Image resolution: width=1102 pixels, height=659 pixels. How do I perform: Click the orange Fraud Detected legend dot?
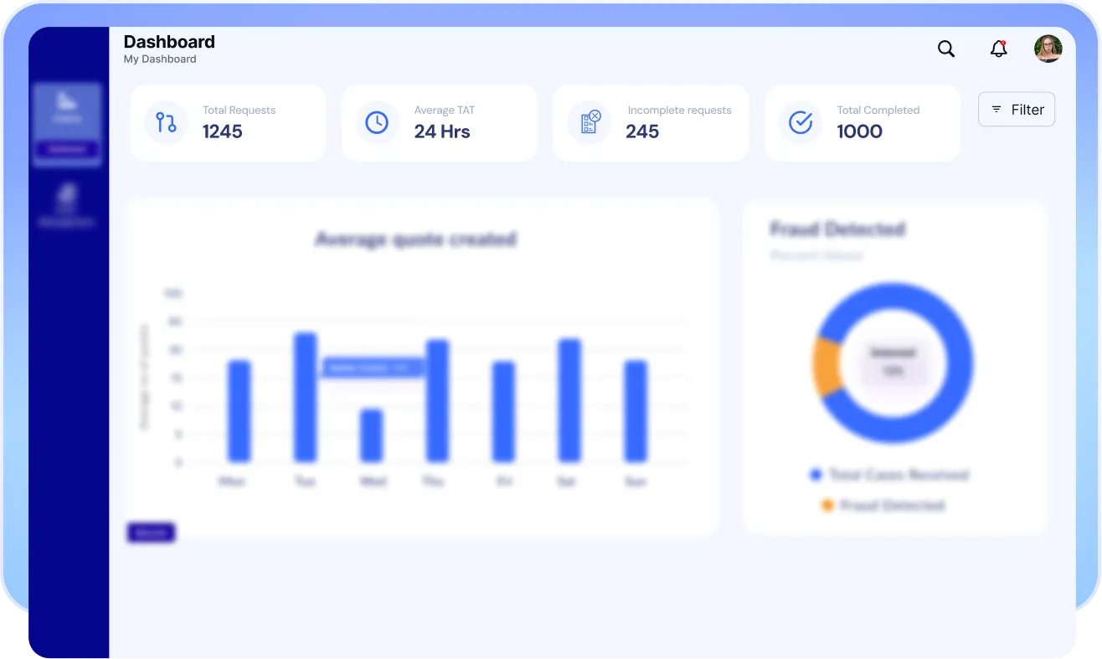coord(827,506)
